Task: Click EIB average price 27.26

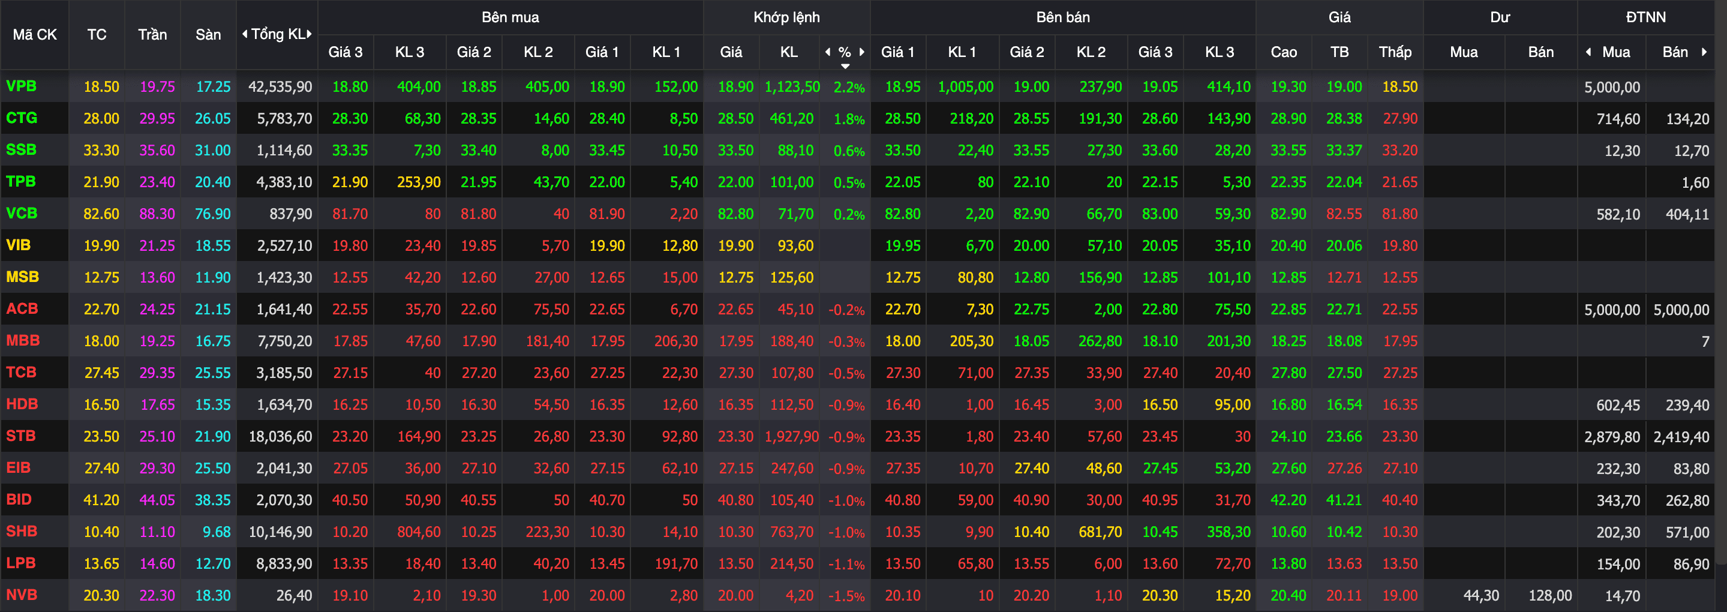Action: click(x=1344, y=469)
